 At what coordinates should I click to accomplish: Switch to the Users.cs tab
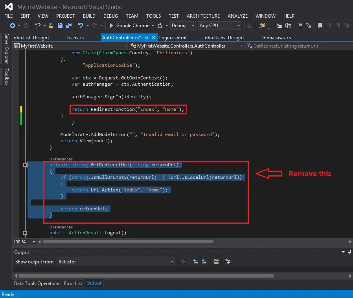(75, 38)
